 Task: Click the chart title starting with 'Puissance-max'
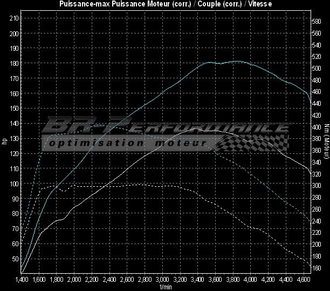(164, 4)
